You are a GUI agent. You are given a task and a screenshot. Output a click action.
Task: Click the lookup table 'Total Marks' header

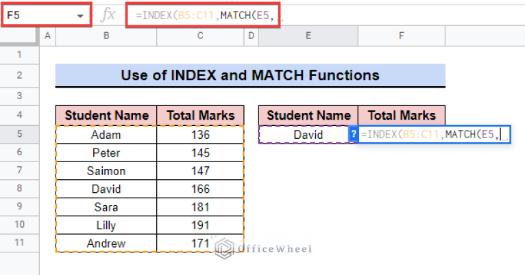click(x=402, y=116)
